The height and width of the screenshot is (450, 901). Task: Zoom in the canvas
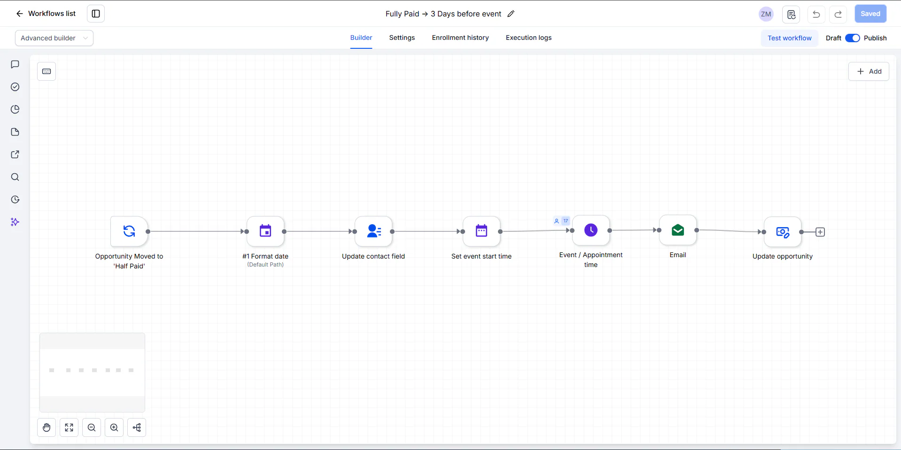point(114,427)
